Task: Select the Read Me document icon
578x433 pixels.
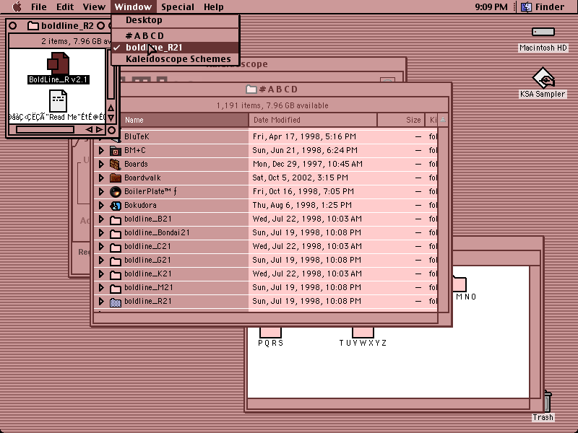Action: tap(58, 101)
